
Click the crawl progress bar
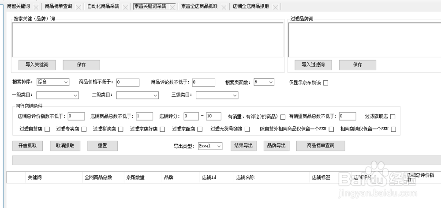[x=226, y=160]
